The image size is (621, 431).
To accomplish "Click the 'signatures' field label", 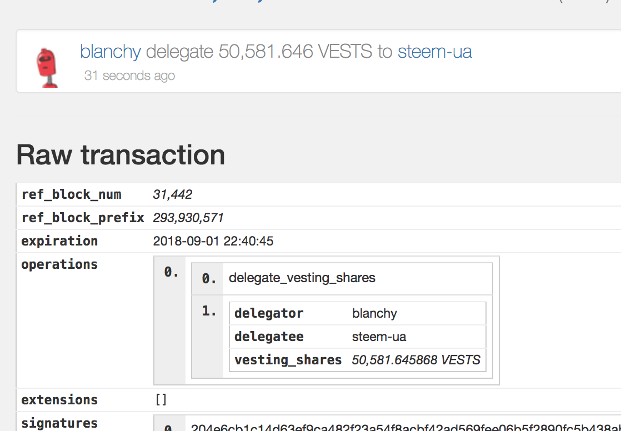I will pos(59,423).
